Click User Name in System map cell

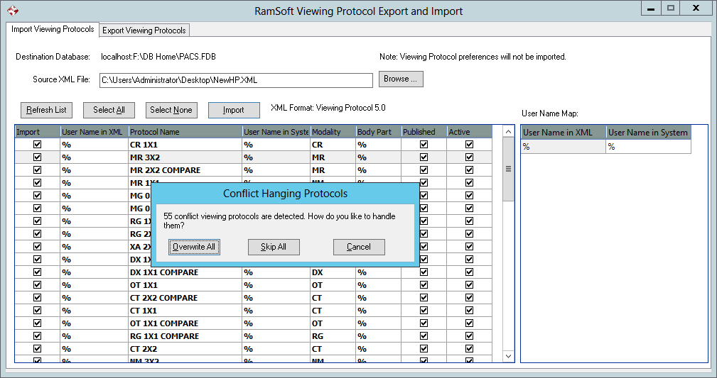[647, 147]
